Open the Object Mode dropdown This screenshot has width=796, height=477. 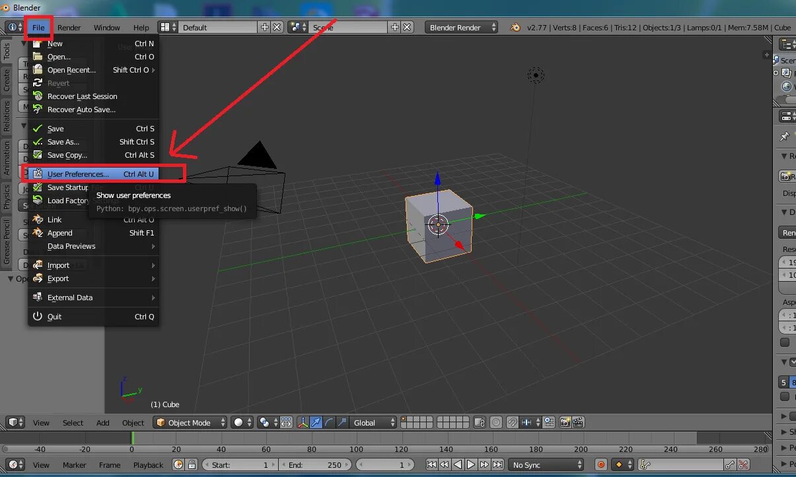tap(190, 422)
